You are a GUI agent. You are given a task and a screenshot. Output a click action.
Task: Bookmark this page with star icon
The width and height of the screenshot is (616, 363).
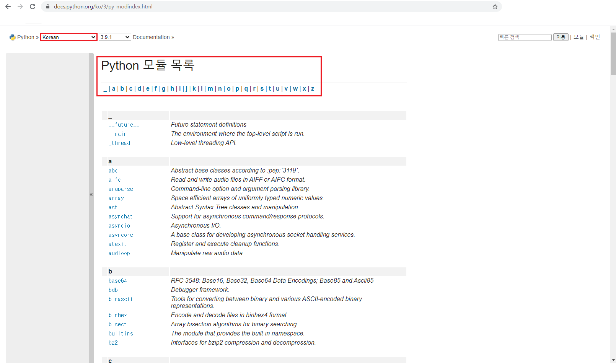[x=495, y=7]
